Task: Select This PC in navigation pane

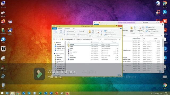Action: click(59, 54)
